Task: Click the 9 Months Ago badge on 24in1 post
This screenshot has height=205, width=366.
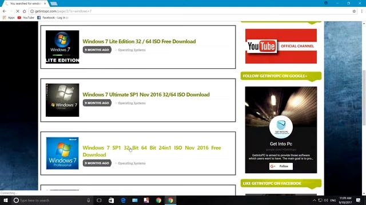Action: pos(97,163)
